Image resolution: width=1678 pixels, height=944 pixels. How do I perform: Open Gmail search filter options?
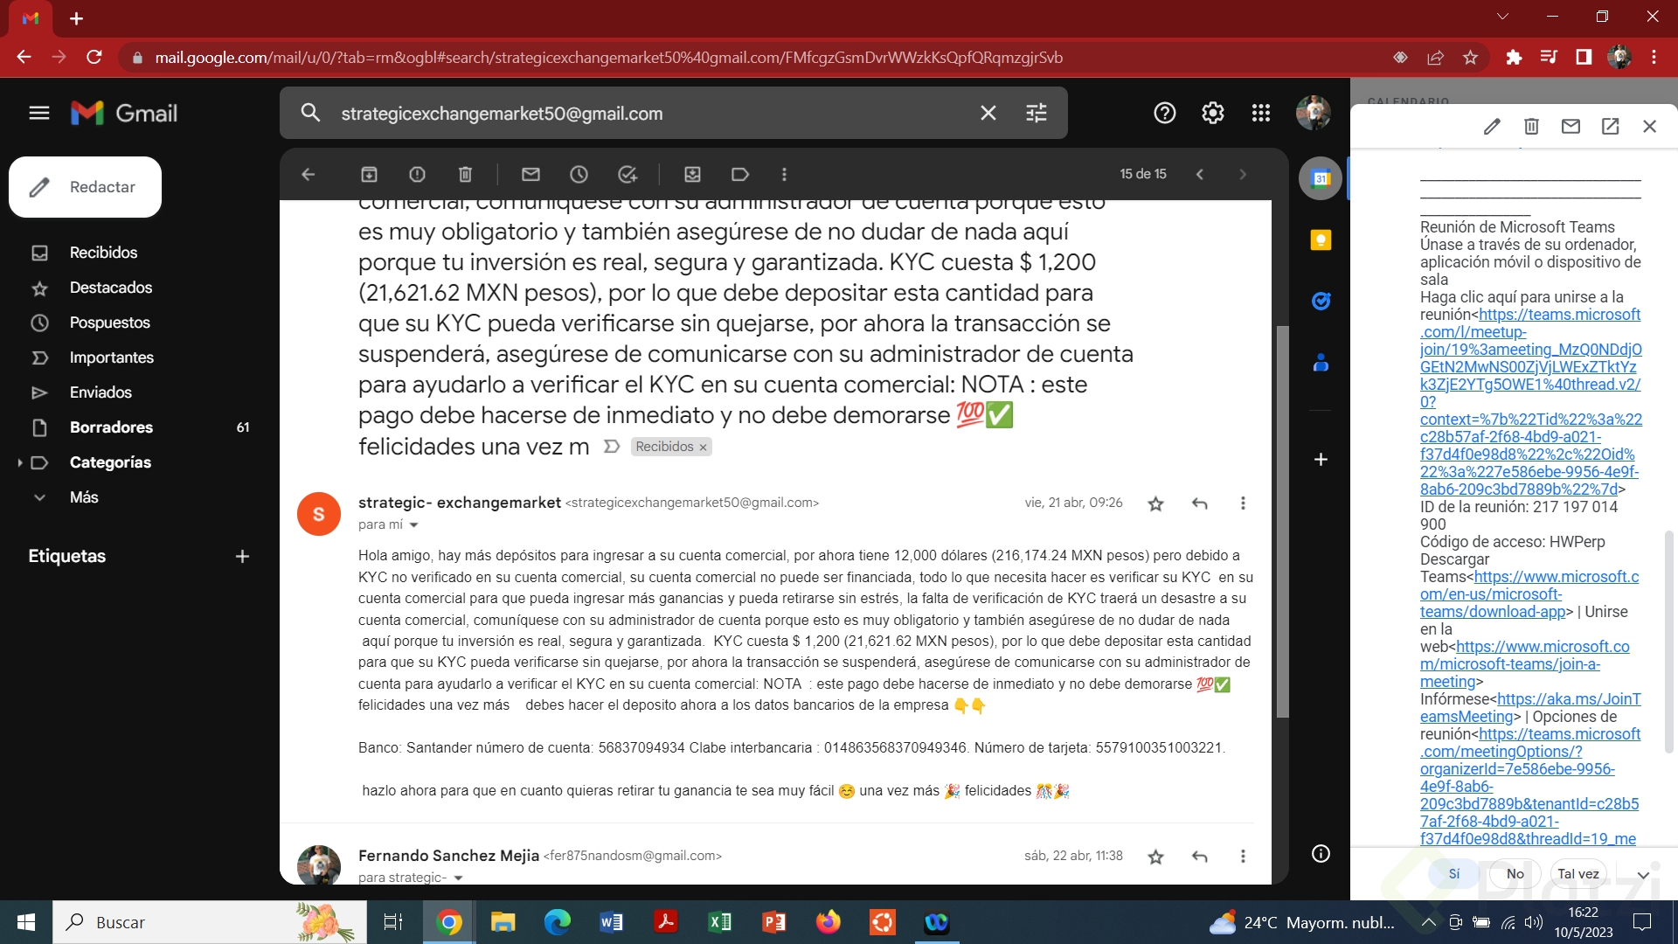pos(1036,113)
